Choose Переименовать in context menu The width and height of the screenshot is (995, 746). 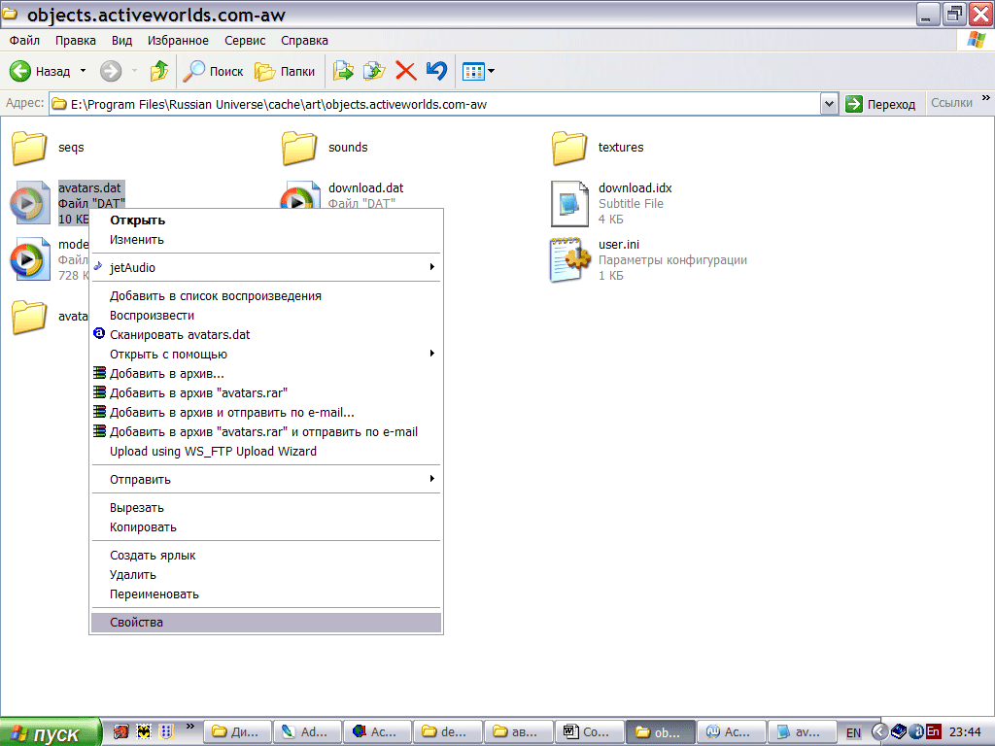(x=266, y=594)
